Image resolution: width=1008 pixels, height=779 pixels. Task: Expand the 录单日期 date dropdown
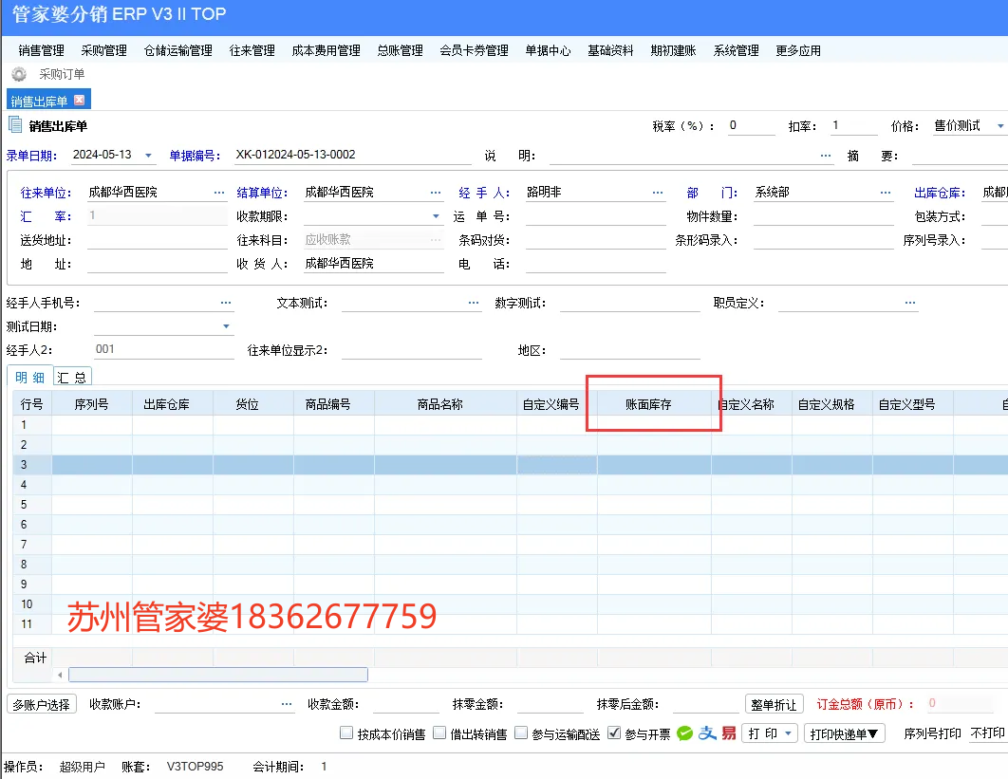[149, 156]
